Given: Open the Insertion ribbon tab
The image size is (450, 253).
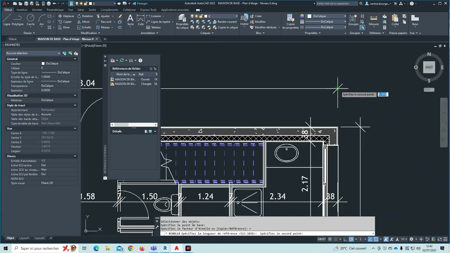Looking at the screenshot, I should pyautogui.click(x=22, y=10).
